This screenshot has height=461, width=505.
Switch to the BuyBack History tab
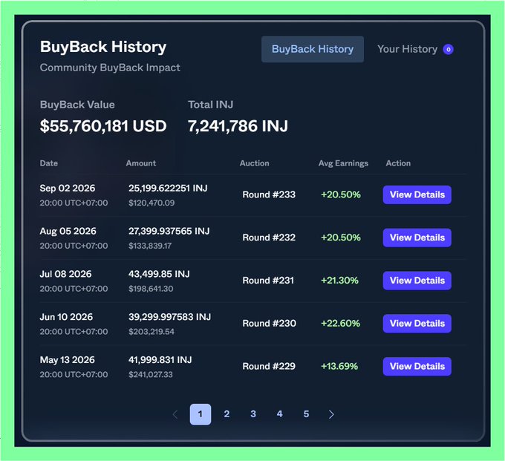(x=313, y=49)
